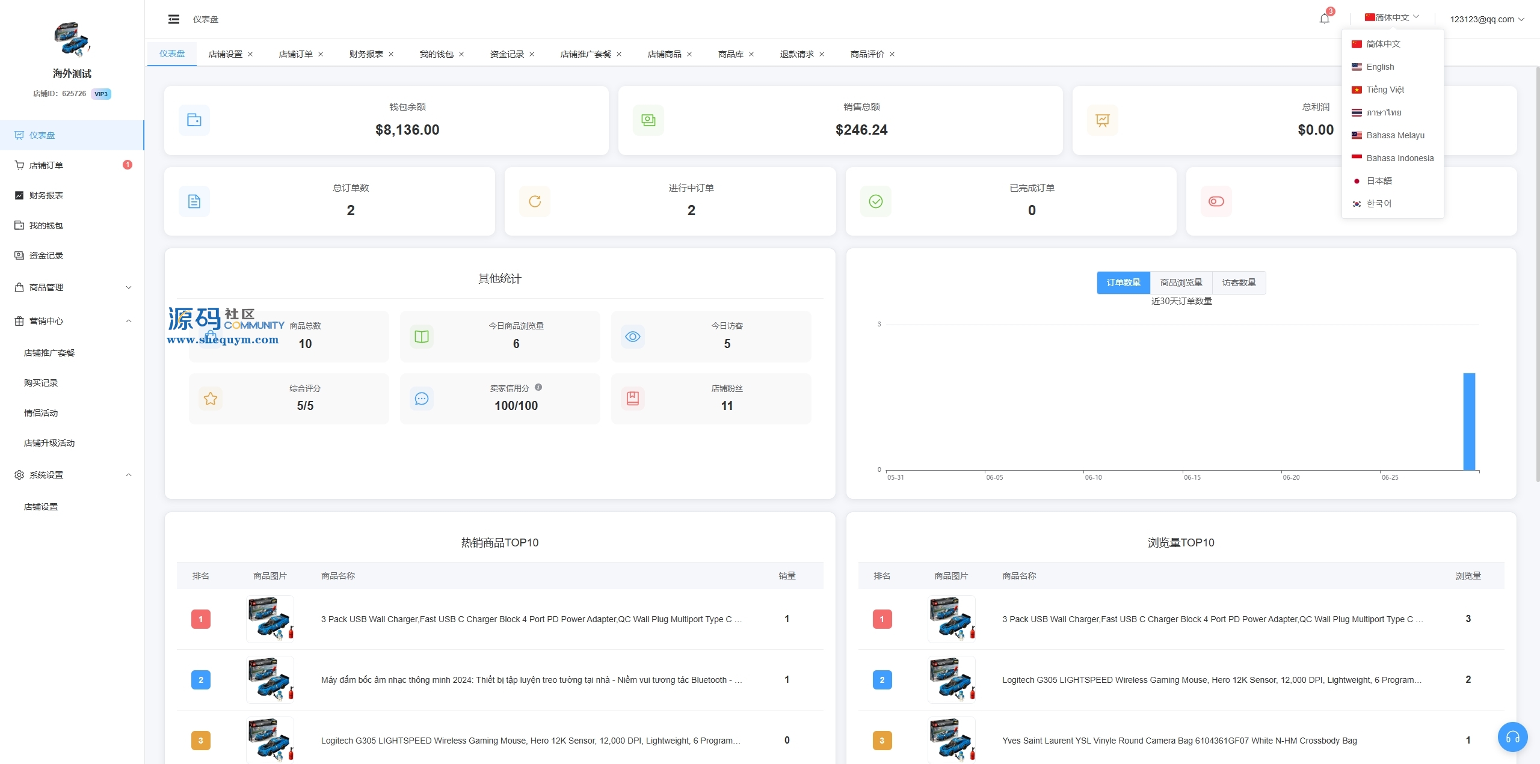This screenshot has height=764, width=1540.
Task: Close the 店铺设置 tab
Action: (250, 54)
